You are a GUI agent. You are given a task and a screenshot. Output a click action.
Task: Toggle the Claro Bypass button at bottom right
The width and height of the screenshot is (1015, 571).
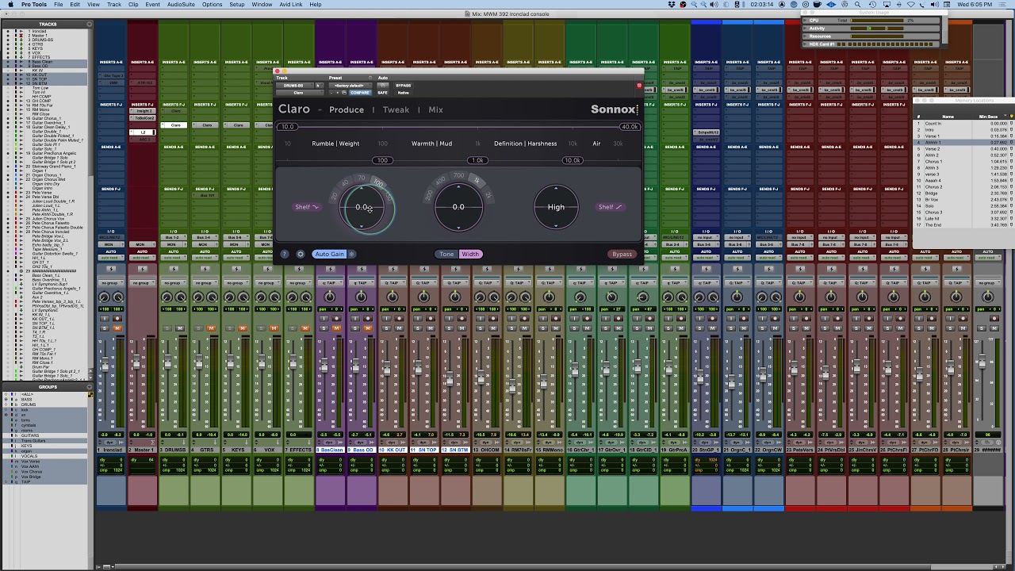coord(622,255)
